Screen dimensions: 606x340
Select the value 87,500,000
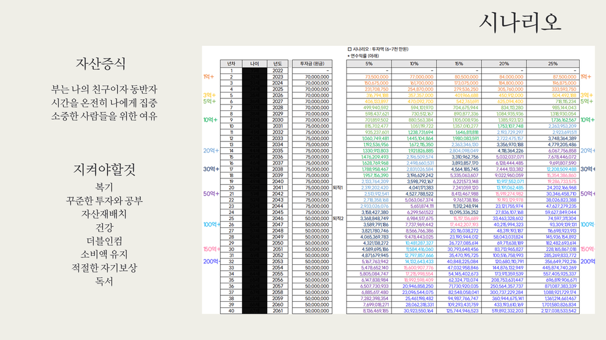[564, 77]
